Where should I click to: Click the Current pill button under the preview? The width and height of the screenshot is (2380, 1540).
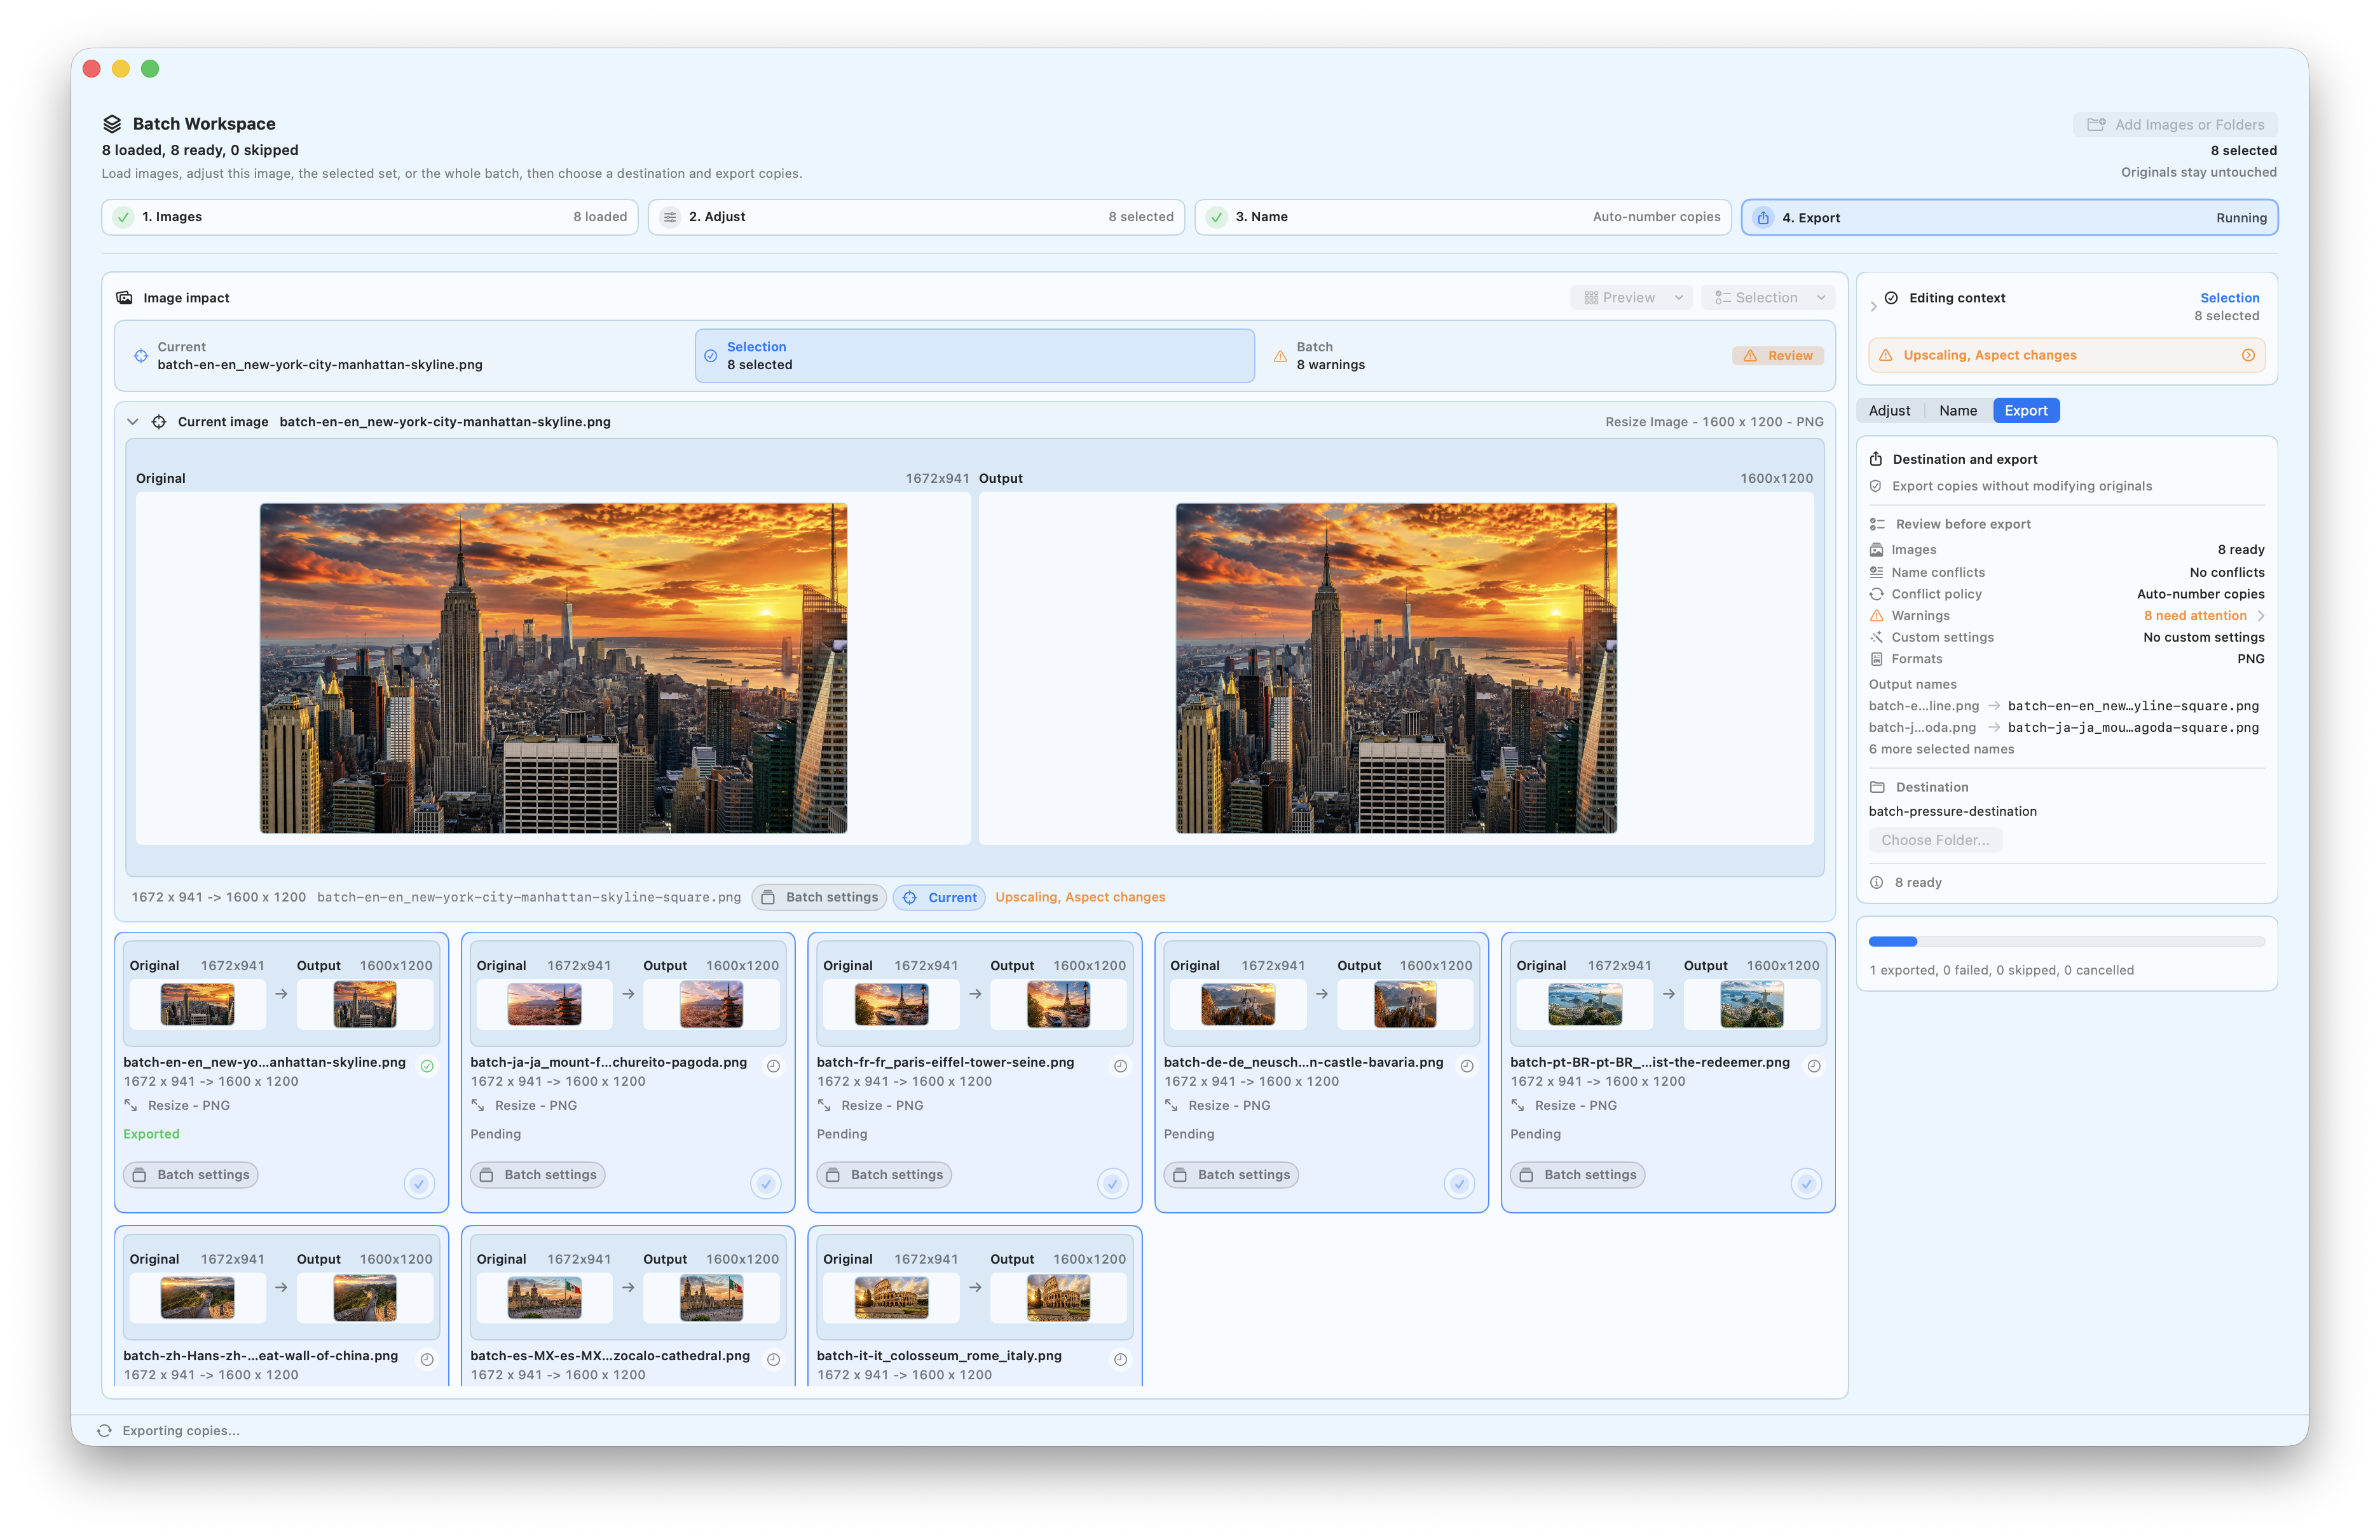(x=939, y=898)
